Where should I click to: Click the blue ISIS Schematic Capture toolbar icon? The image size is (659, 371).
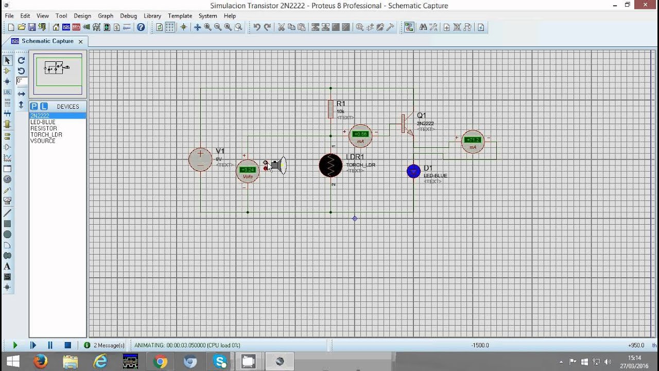coord(66,27)
